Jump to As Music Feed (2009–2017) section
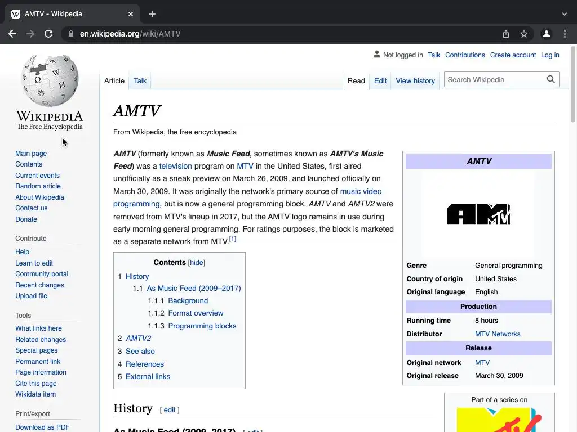 [x=194, y=289]
